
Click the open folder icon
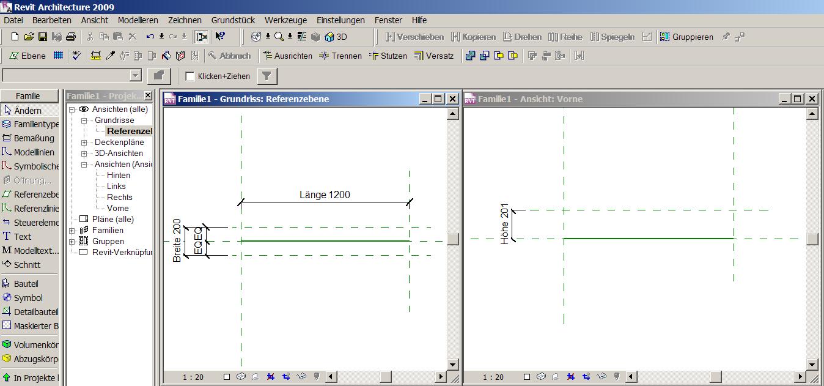pos(29,37)
